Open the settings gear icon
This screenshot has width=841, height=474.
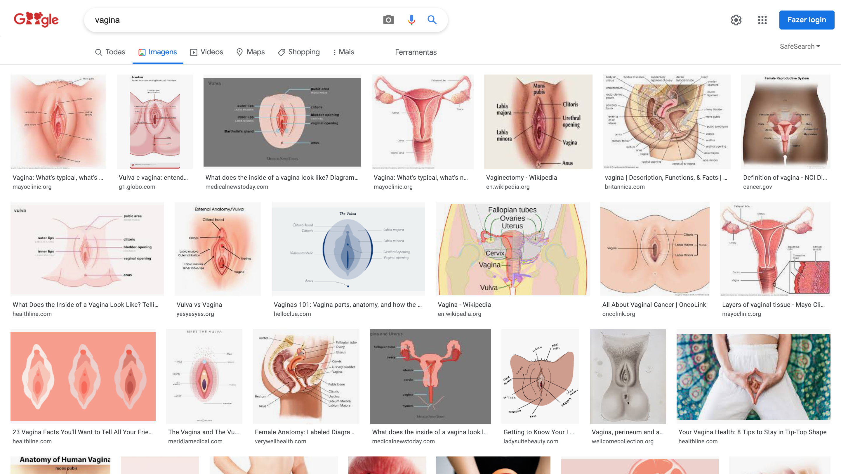[736, 20]
